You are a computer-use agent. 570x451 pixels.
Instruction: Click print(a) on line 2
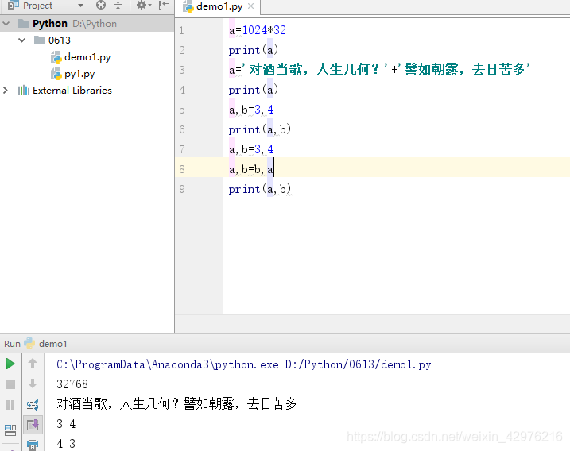pos(254,50)
